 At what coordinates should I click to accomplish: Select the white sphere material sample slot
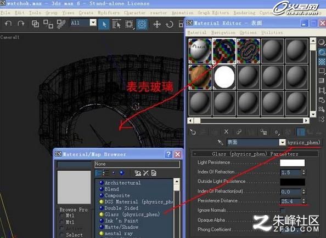point(224,77)
